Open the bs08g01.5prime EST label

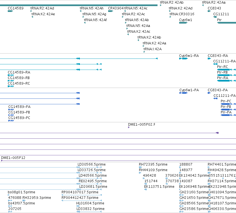(x=22, y=192)
